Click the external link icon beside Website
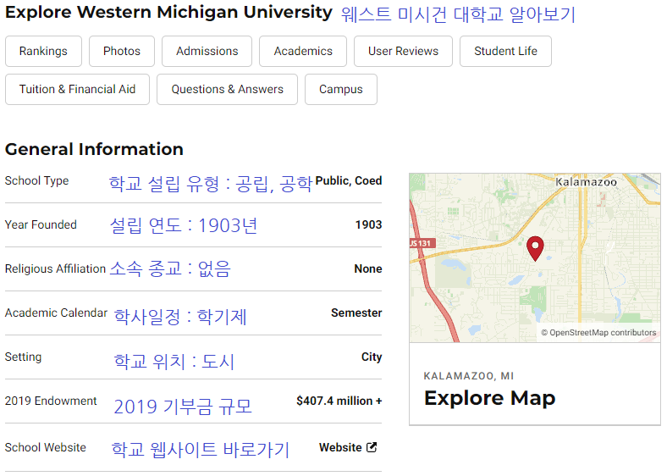 click(x=372, y=447)
